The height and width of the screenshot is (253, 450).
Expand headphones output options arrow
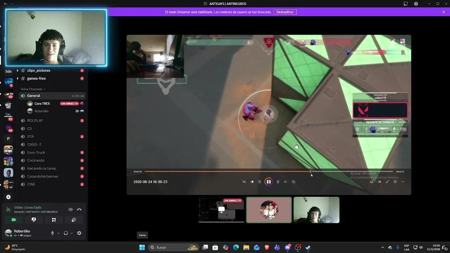[72, 233]
